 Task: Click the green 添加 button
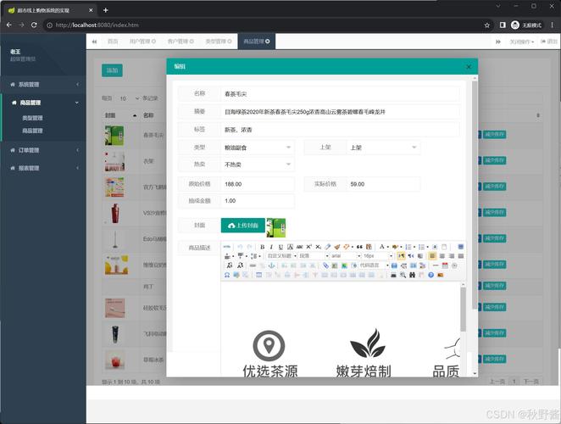click(112, 70)
